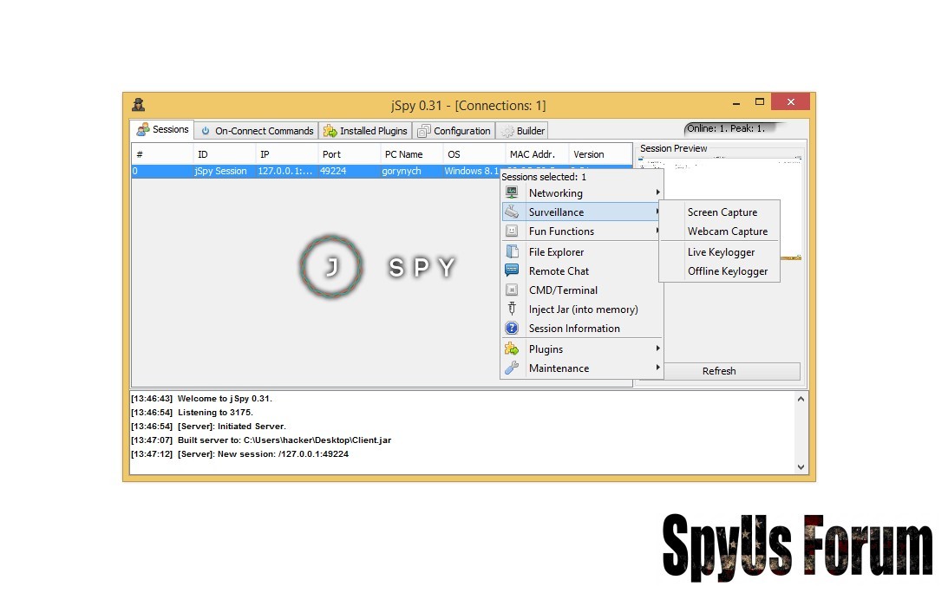Click the Builder tab gear icon
The image size is (948, 593).
507,131
